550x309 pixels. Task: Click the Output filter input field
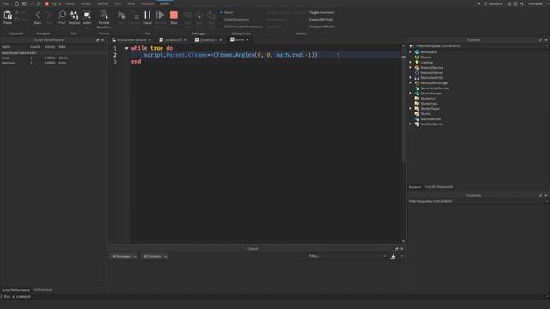[x=345, y=256]
